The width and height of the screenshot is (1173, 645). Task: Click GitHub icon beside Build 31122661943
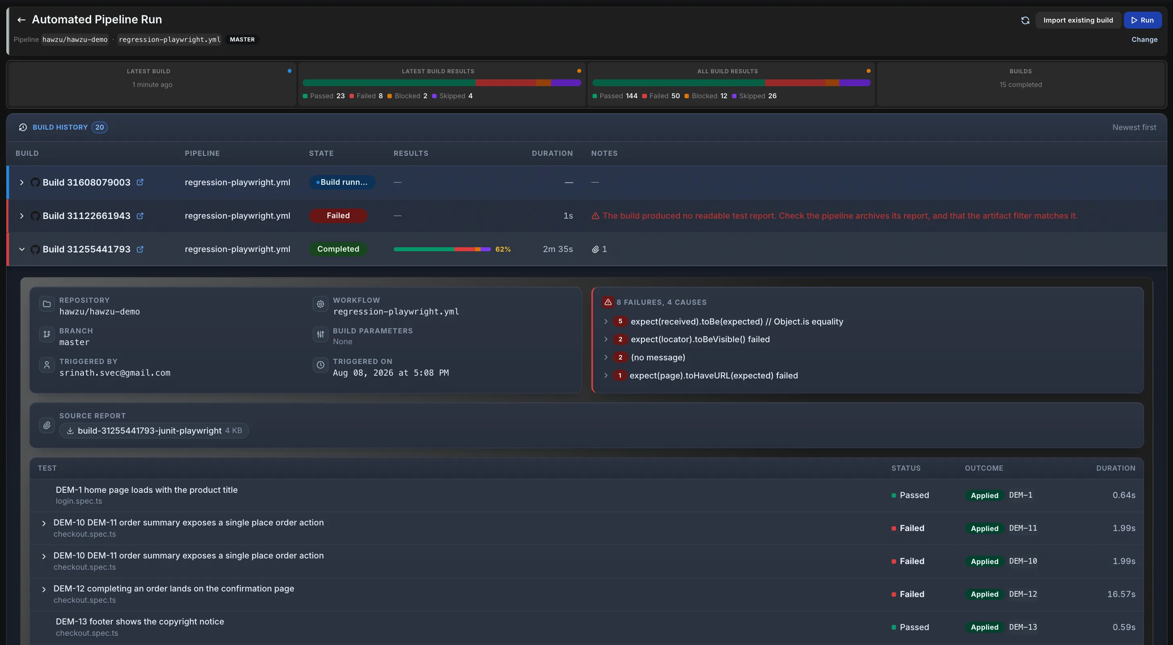click(35, 216)
